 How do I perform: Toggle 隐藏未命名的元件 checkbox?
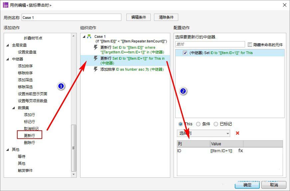point(250,44)
